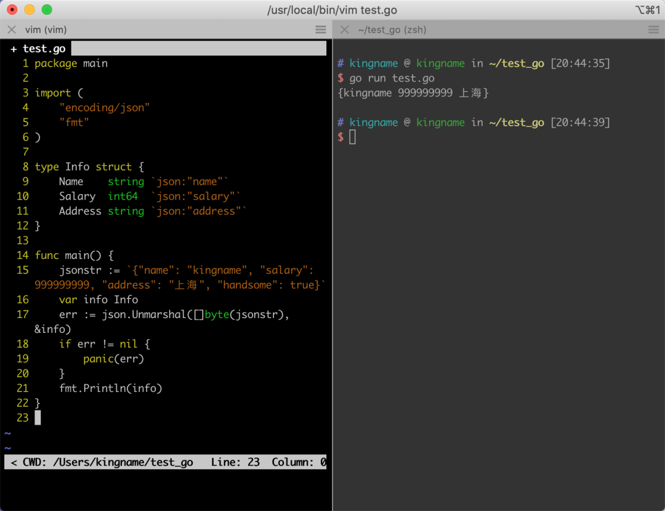Select the vim (vim) pane title
The height and width of the screenshot is (511, 665).
(x=46, y=30)
